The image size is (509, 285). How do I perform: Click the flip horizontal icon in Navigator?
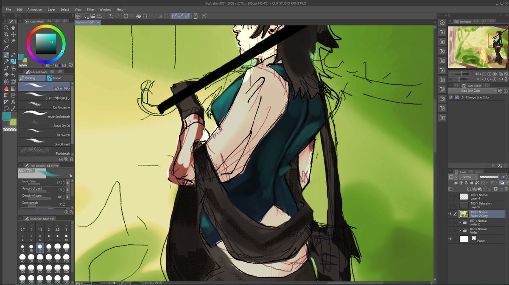pyautogui.click(x=501, y=79)
